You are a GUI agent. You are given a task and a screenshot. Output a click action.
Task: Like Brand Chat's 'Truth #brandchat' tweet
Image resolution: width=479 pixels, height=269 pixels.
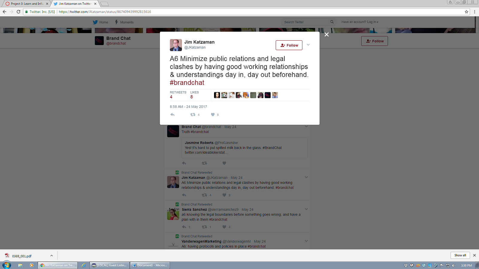tap(224, 163)
